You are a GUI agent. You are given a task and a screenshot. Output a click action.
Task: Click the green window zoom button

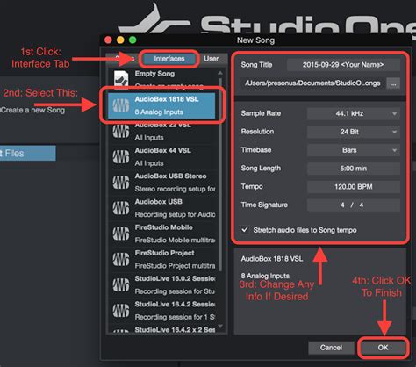pyautogui.click(x=133, y=40)
